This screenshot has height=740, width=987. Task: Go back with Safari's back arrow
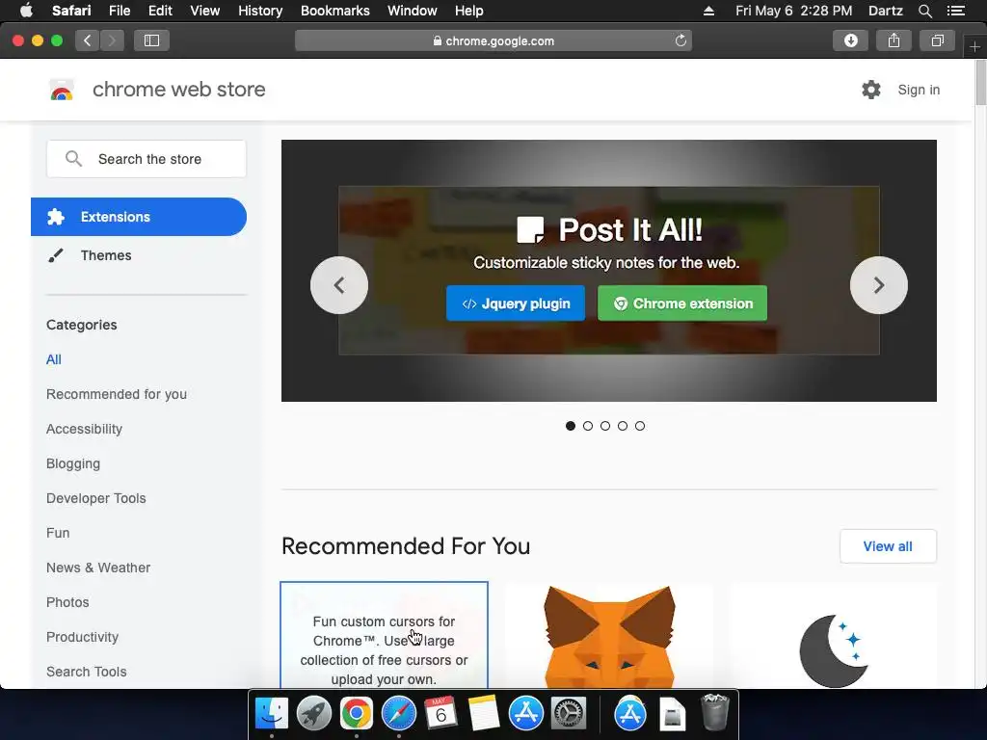coord(88,40)
